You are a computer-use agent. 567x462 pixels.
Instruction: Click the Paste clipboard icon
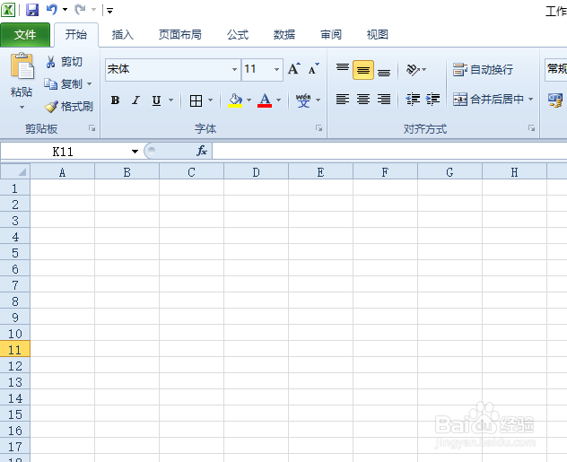pos(22,65)
